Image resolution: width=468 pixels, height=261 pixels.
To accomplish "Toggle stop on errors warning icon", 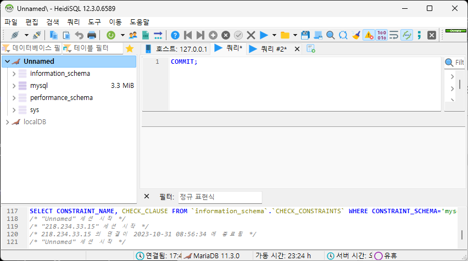I will [369, 35].
